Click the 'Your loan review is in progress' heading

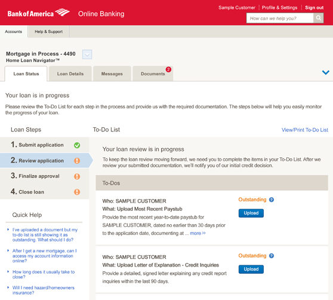click(143, 149)
